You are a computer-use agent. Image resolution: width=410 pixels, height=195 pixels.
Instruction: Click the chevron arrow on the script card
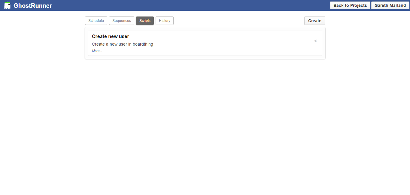(x=315, y=41)
